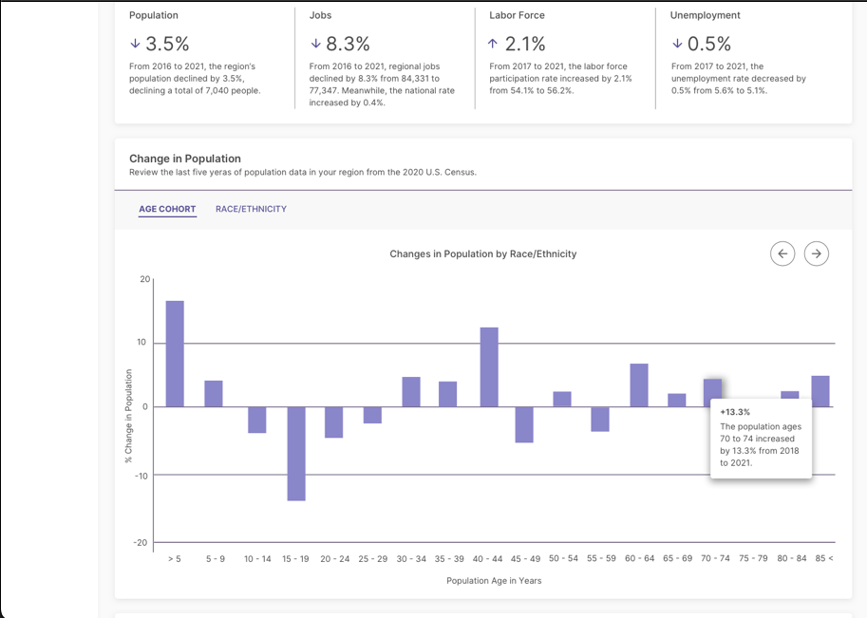This screenshot has height=618, width=867.
Task: Click the 60 - 64 age bar
Action: (639, 384)
